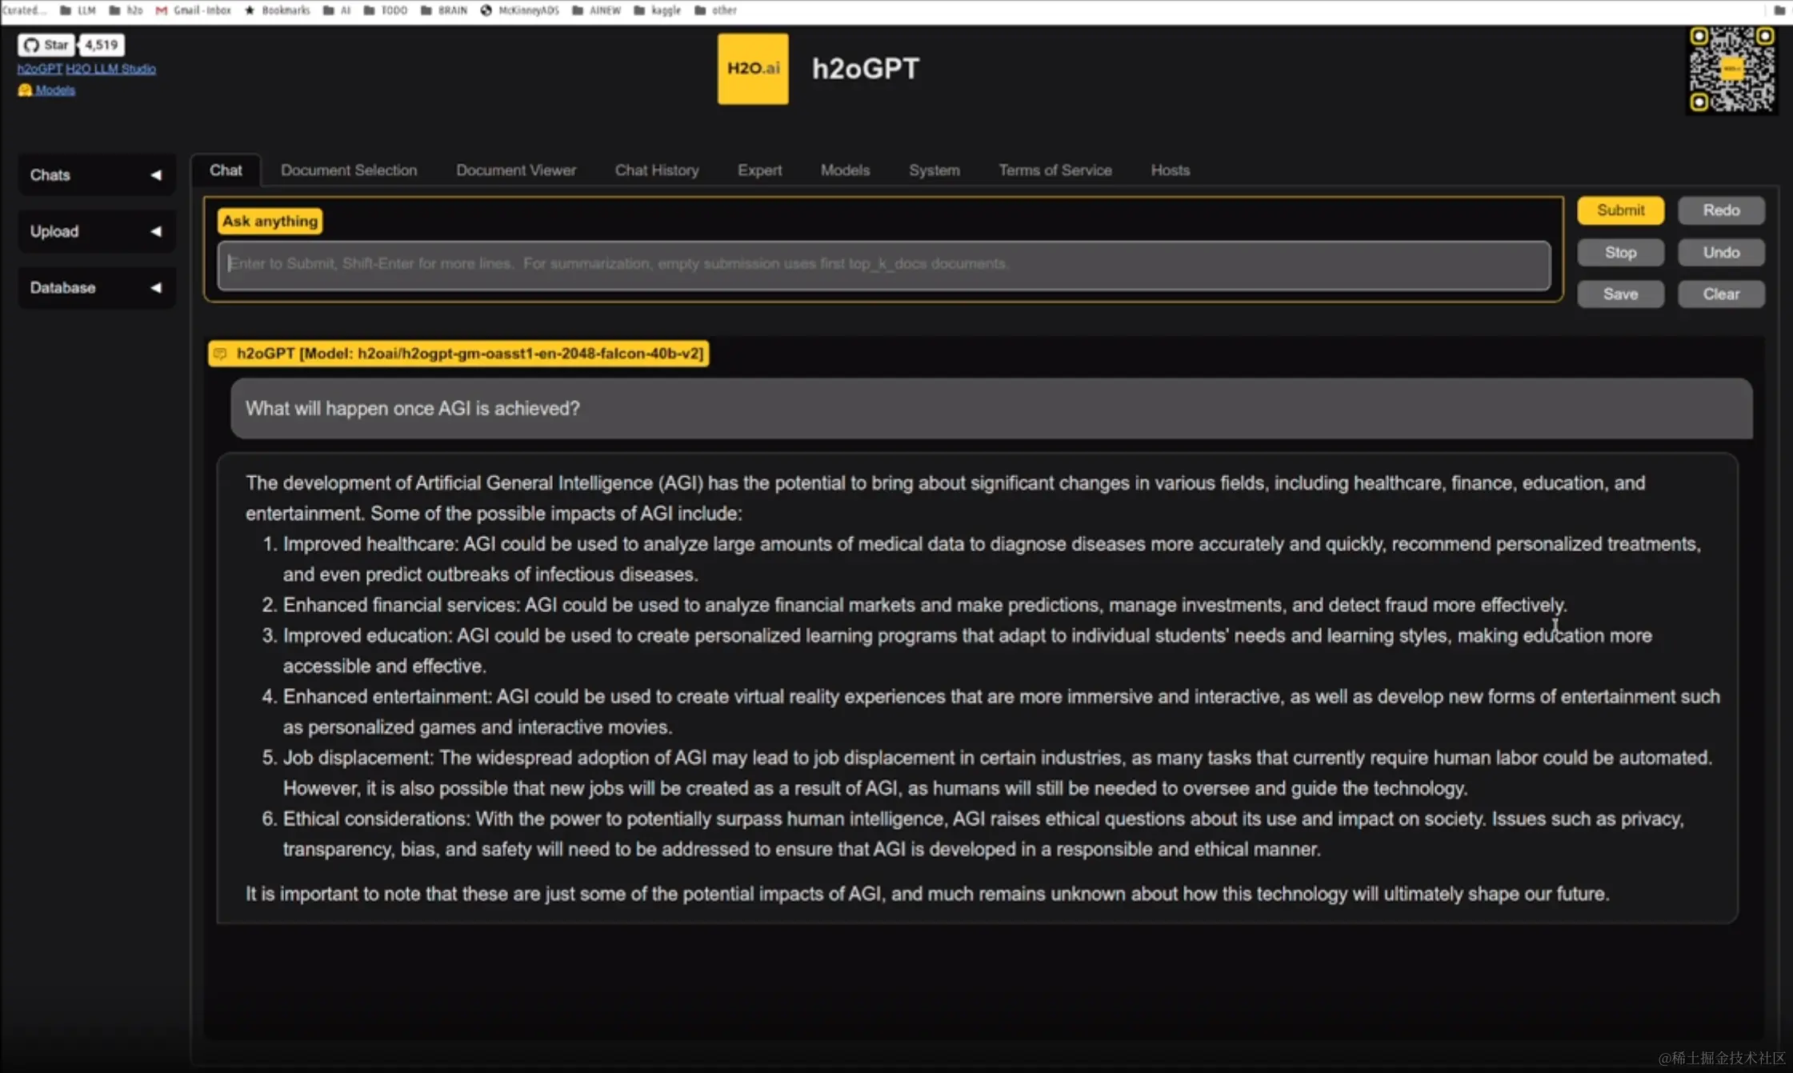Switch to the Document Selection tab
Image resolution: width=1793 pixels, height=1073 pixels.
(x=348, y=170)
